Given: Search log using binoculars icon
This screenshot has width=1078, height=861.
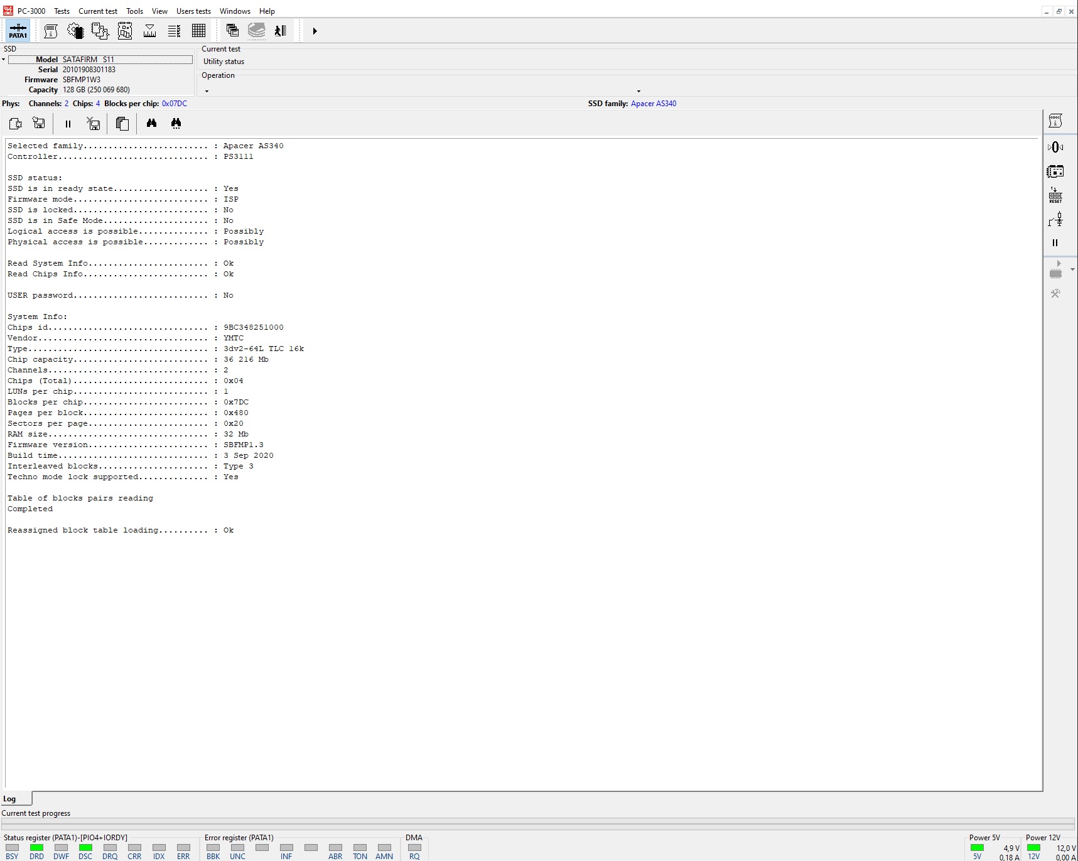Looking at the screenshot, I should 151,124.
